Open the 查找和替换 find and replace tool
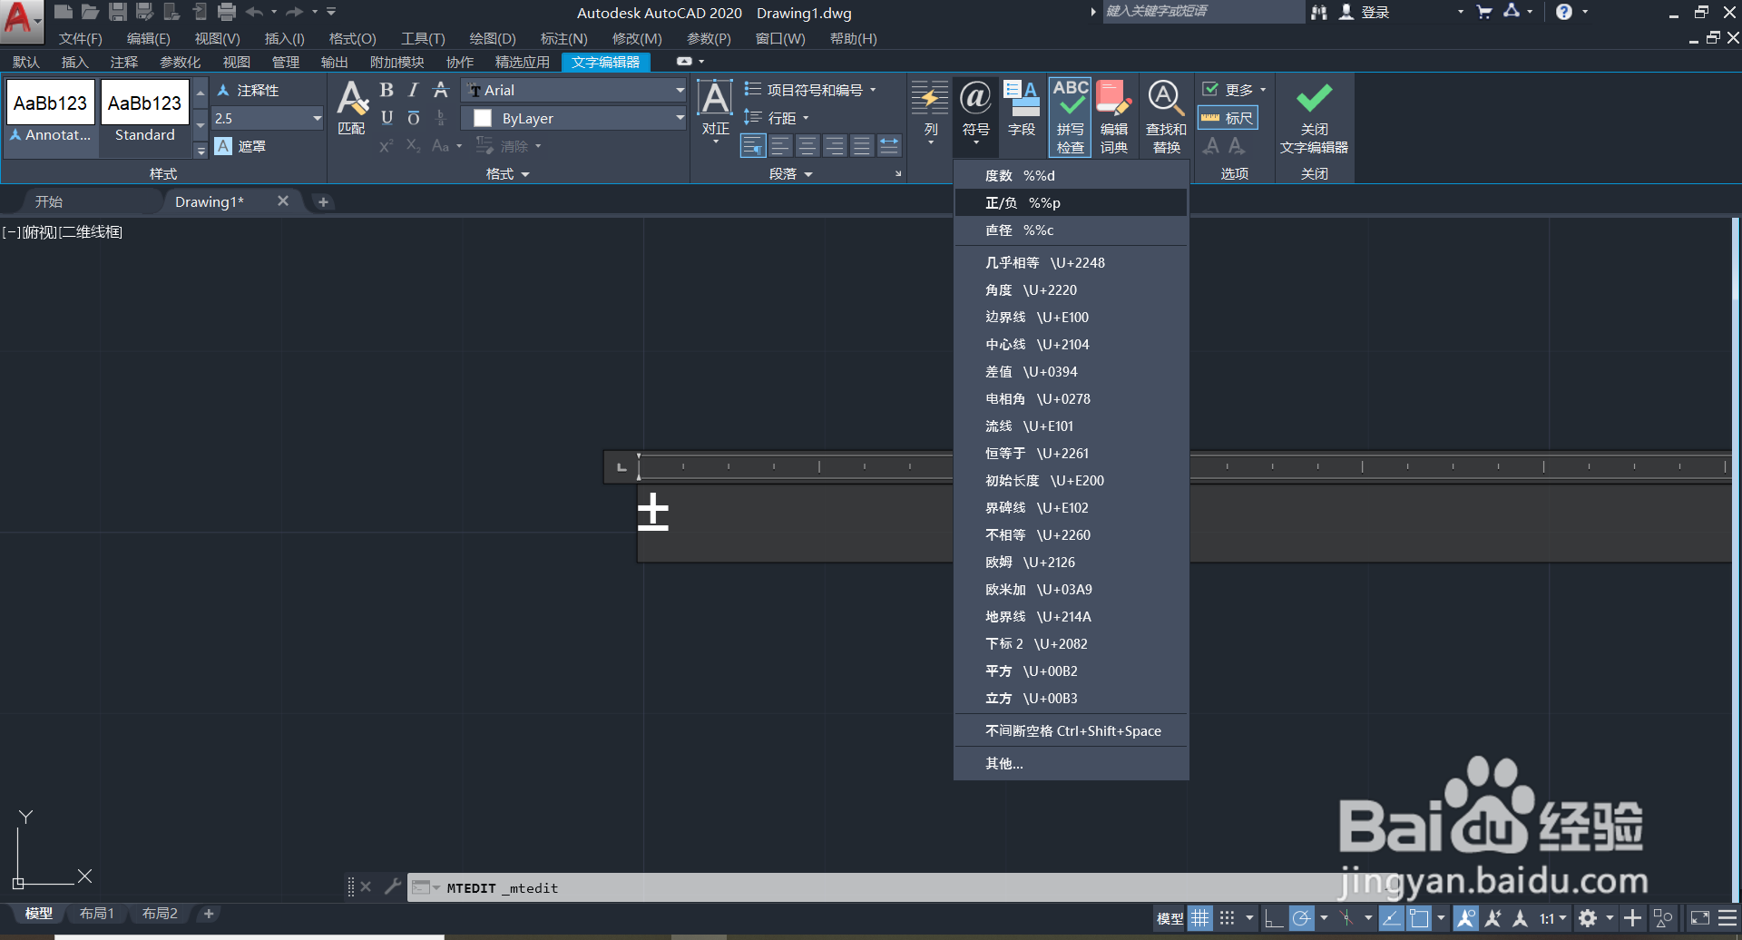The height and width of the screenshot is (940, 1742). (x=1165, y=116)
